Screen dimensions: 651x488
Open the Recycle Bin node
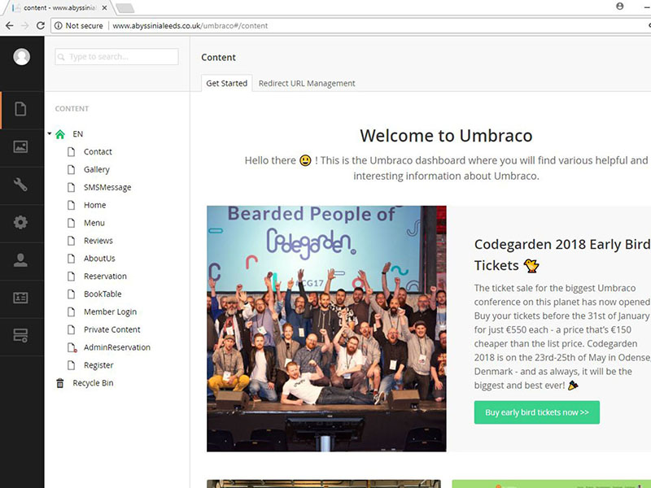[x=93, y=383]
